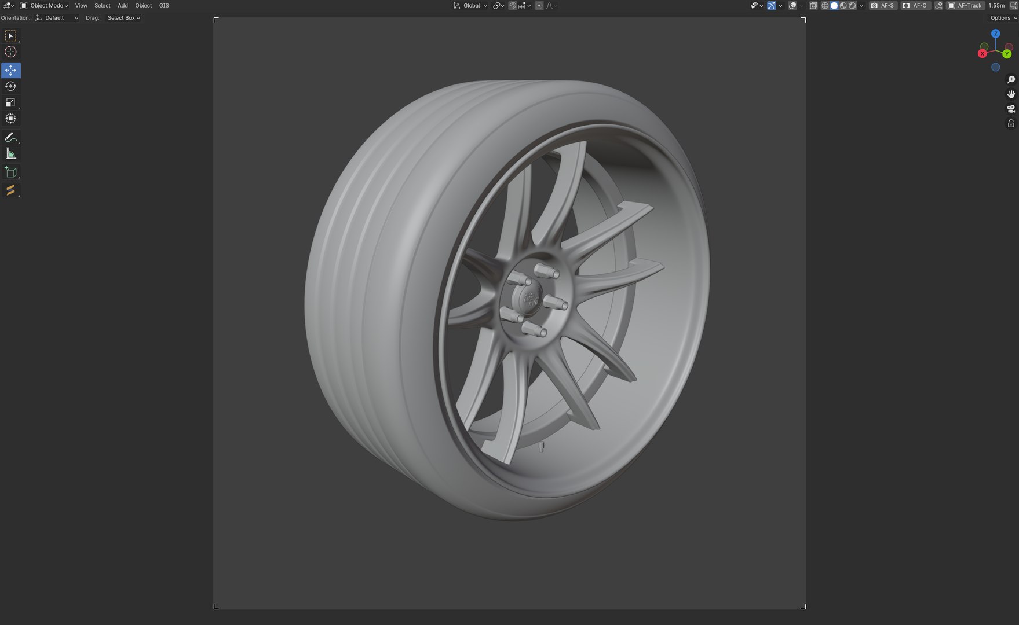The width and height of the screenshot is (1019, 625).
Task: Open the Select menu
Action: [103, 6]
